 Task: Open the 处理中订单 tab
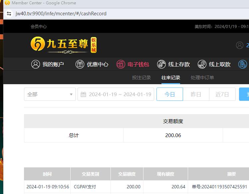click(202, 78)
